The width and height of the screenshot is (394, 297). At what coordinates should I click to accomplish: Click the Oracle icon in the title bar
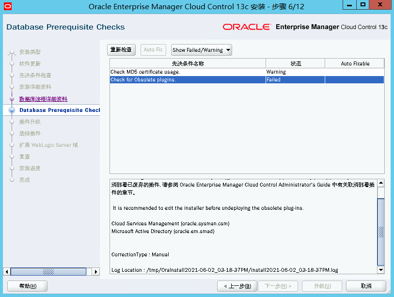(8, 5)
